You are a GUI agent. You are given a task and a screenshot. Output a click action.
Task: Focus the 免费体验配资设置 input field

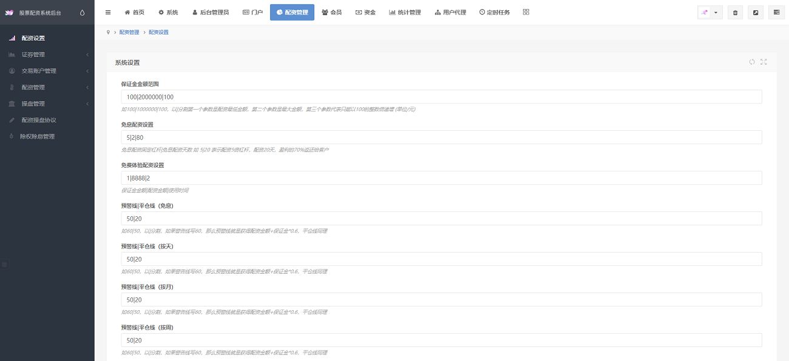441,177
